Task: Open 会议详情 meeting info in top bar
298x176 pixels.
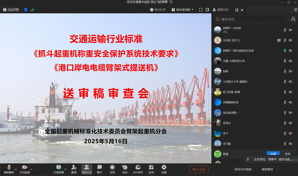Action: click(x=11, y=10)
